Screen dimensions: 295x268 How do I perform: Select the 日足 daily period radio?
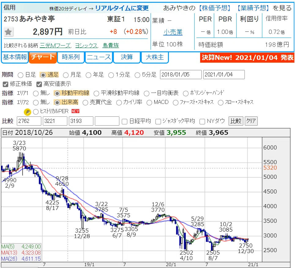pos(20,75)
